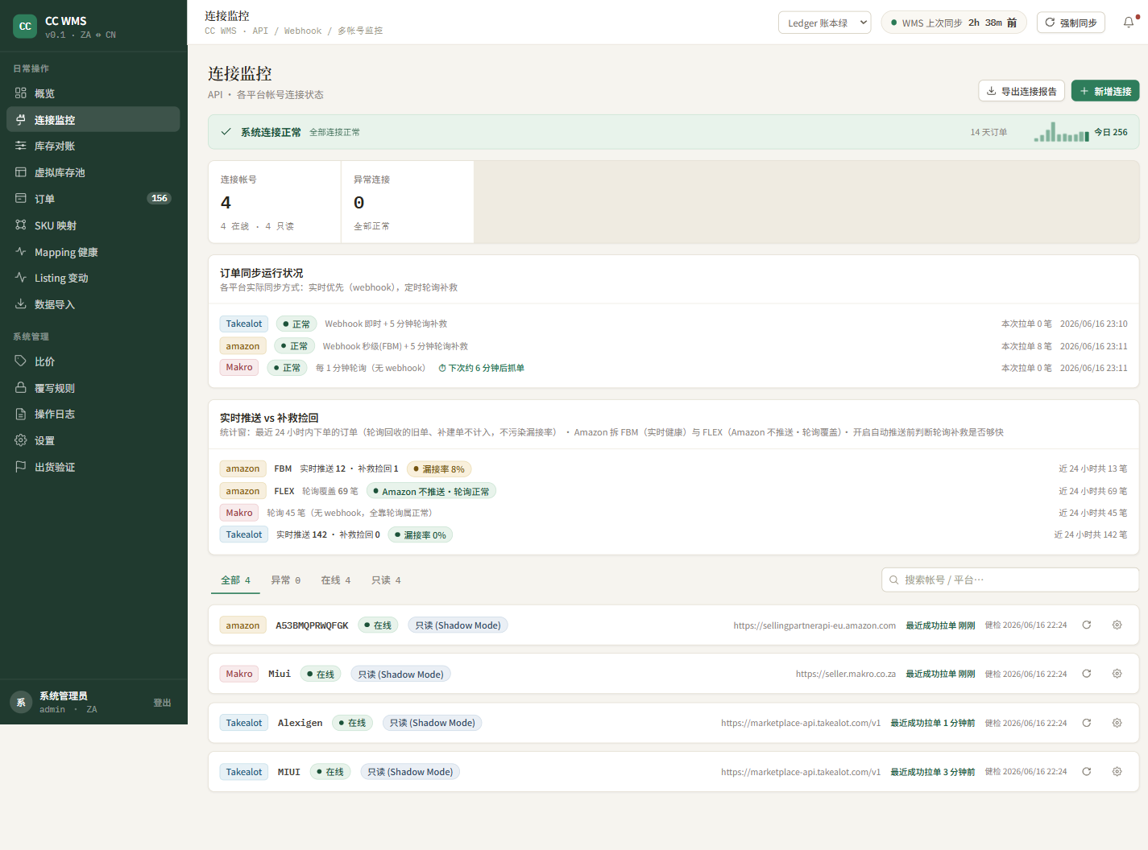The image size is (1148, 850).
Task: Click the 14 天订单 bar chart
Action: point(1061,132)
